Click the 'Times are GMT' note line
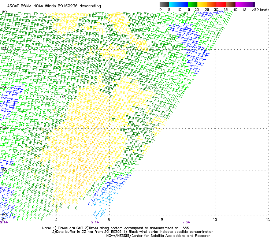This screenshot has height=238, width=271. point(116,228)
